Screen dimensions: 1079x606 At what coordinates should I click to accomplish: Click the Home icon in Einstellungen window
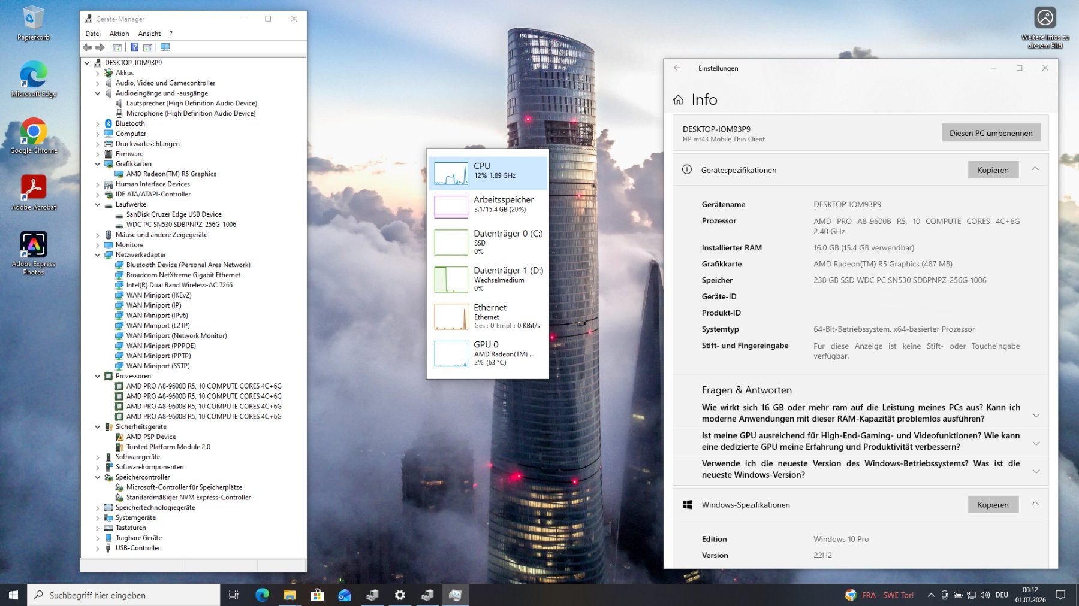coord(678,100)
